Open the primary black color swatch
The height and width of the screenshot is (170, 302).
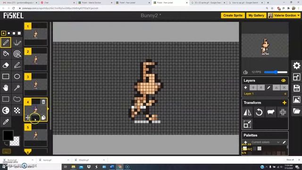pos(8,135)
